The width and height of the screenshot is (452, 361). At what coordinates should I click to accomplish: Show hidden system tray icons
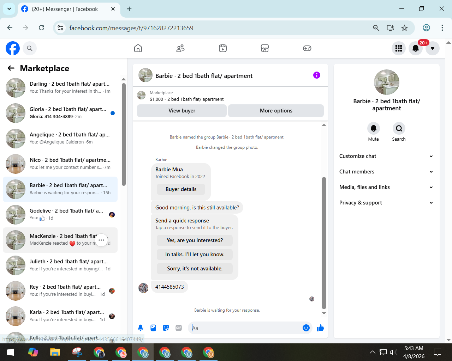pyautogui.click(x=372, y=352)
